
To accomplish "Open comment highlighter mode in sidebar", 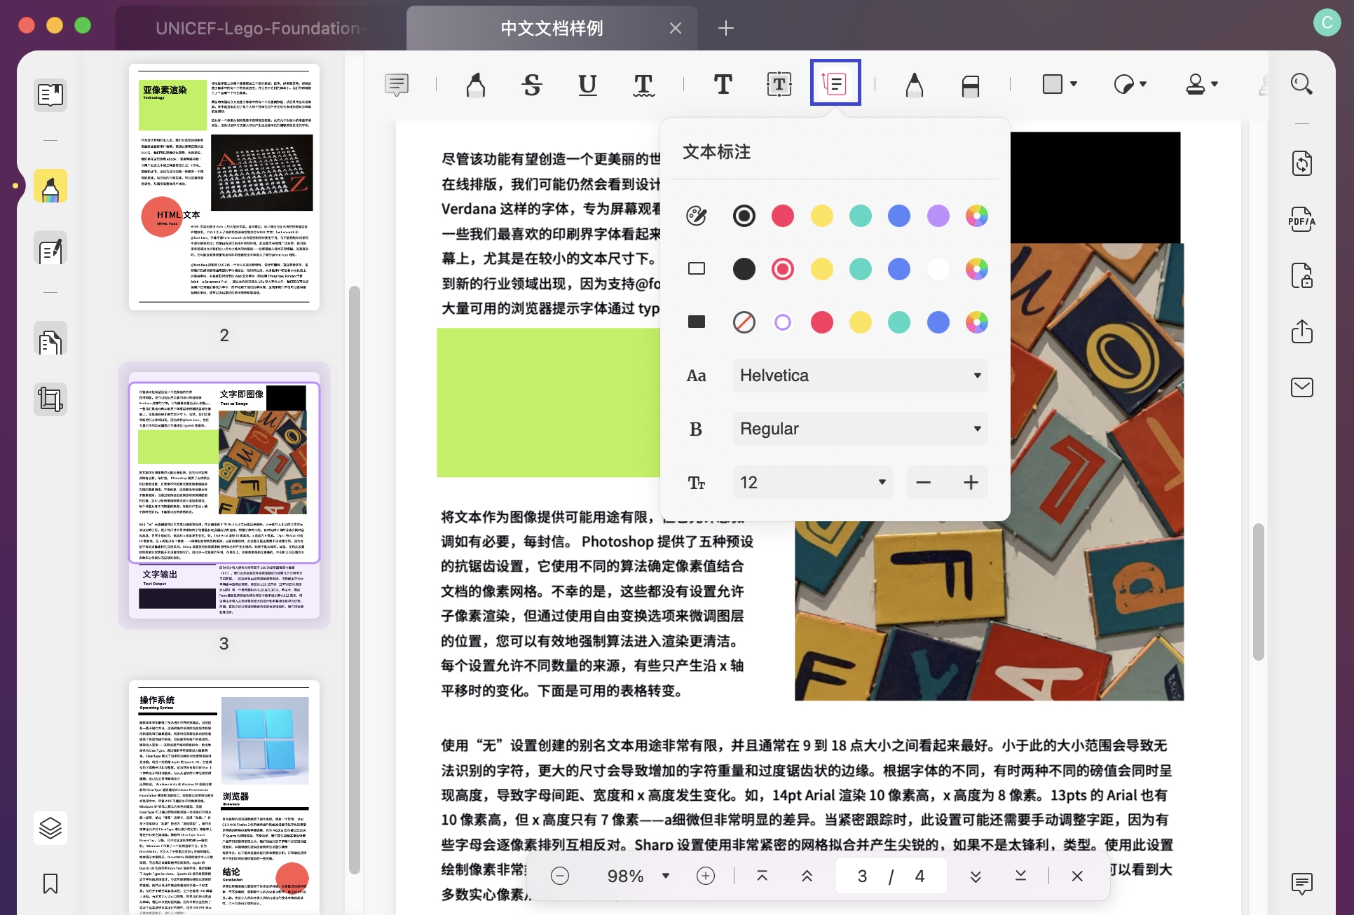I will click(x=50, y=186).
